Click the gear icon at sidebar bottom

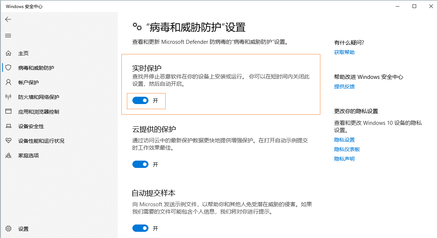[x=8, y=229]
